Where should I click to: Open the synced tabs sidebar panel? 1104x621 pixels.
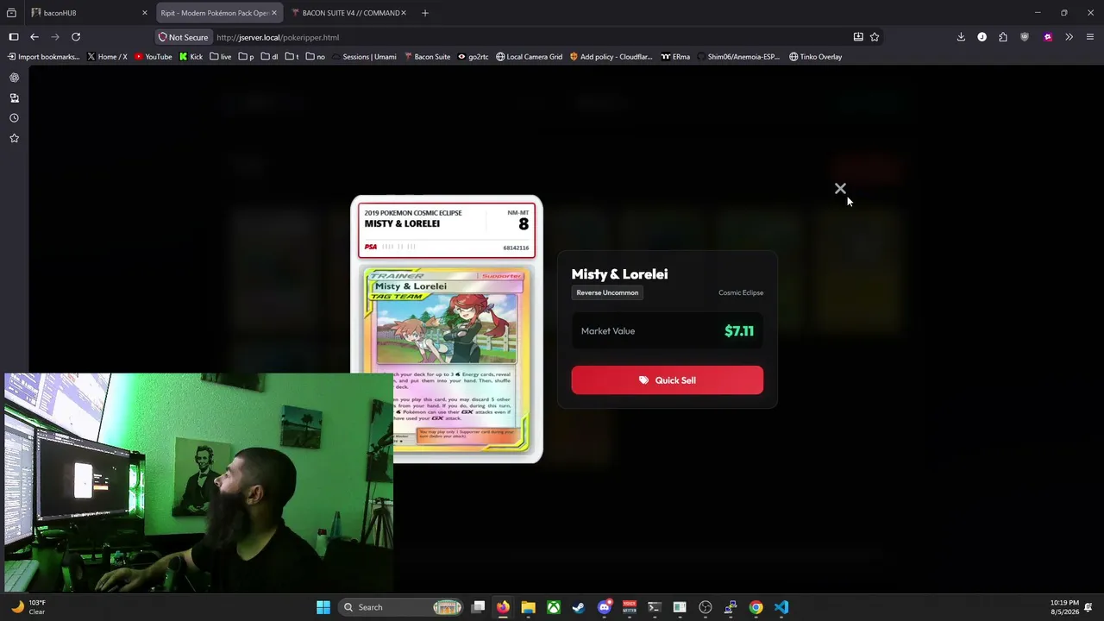coord(14,98)
